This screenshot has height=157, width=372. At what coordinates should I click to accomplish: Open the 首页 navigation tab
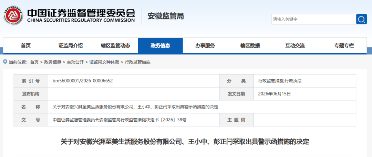(25, 46)
